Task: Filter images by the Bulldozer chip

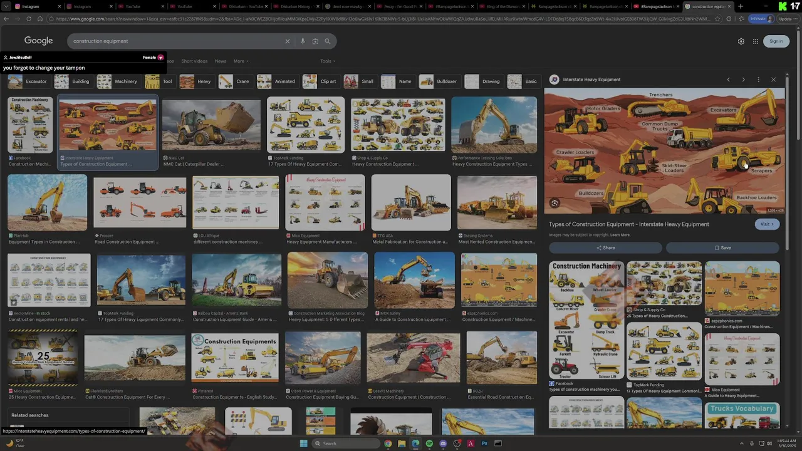Action: pyautogui.click(x=440, y=81)
